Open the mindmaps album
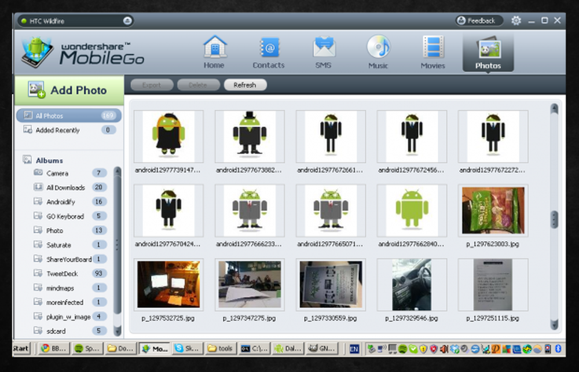This screenshot has width=579, height=372. [70, 288]
